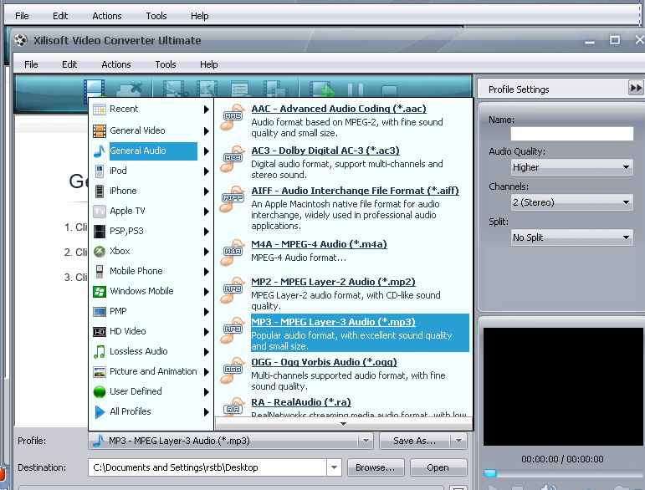The width and height of the screenshot is (645, 490).
Task: Click the MP3 format icon
Action: pos(233,330)
